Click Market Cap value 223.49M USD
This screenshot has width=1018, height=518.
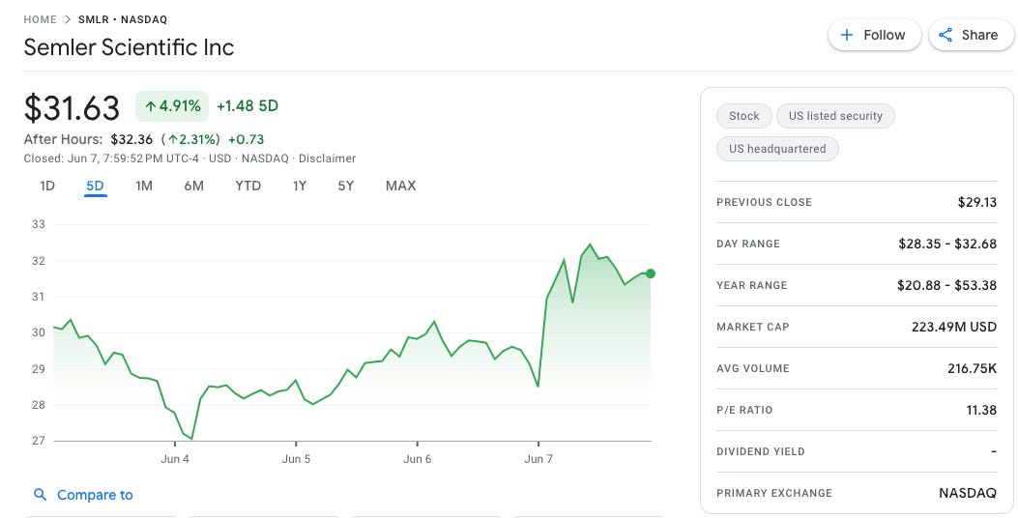(954, 327)
